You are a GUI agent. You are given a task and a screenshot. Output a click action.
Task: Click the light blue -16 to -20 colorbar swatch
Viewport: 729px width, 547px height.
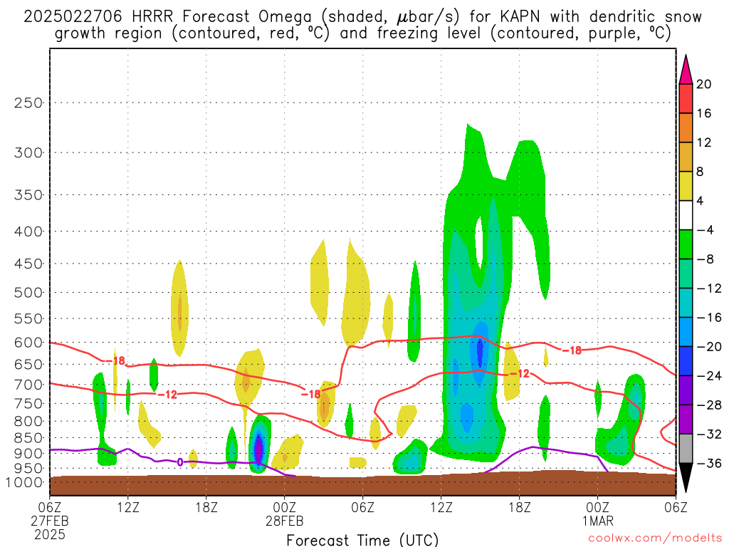click(686, 332)
